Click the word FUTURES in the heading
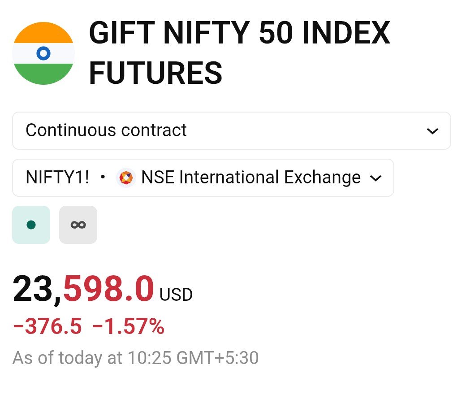Viewport: 453px width, 399px height. pos(155,73)
